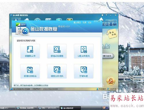The width and height of the screenshot is (144, 110).
Task: Click 立即升级 in the status bar
Action: click(x=112, y=89)
